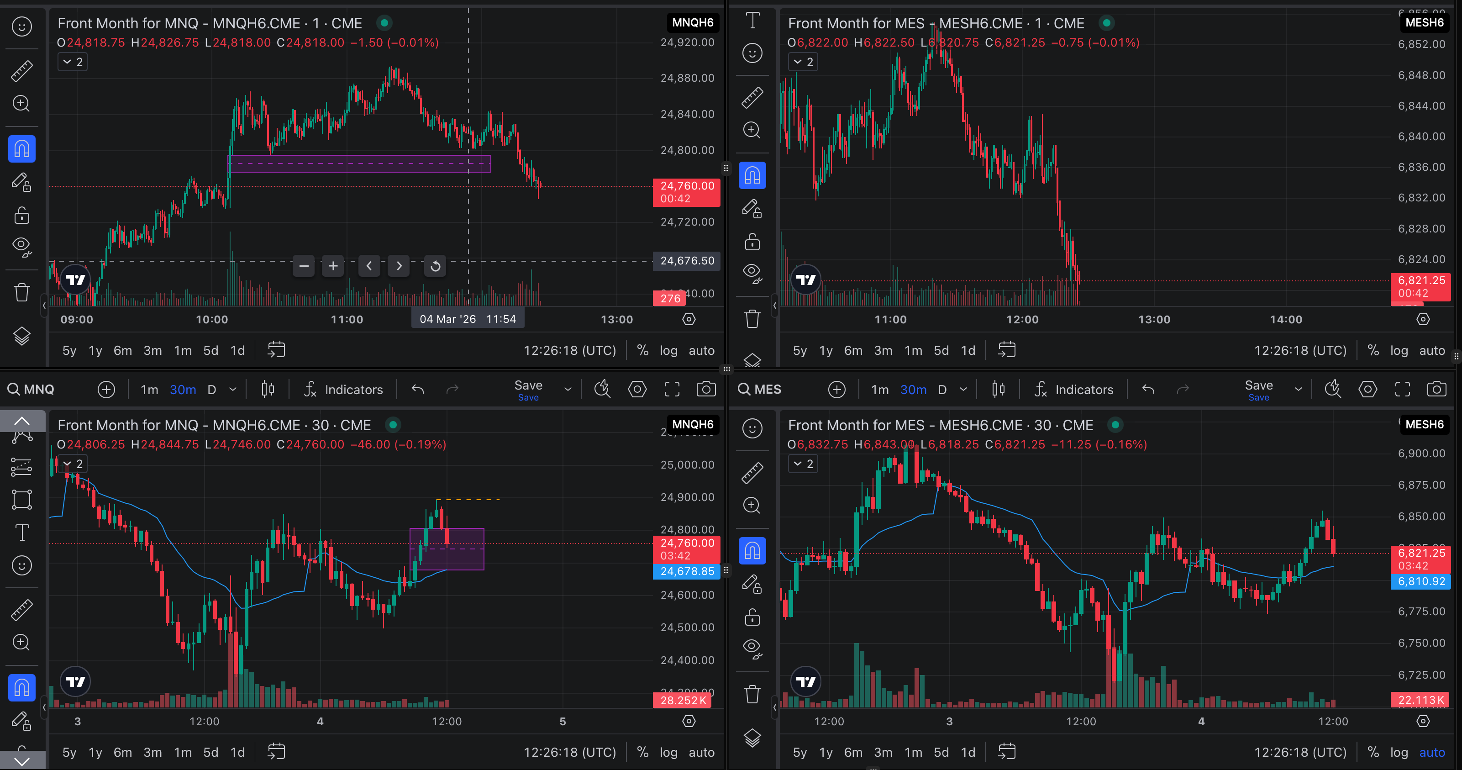
Task: Open fullscreen mode in MNQ toolbar
Action: [x=672, y=389]
